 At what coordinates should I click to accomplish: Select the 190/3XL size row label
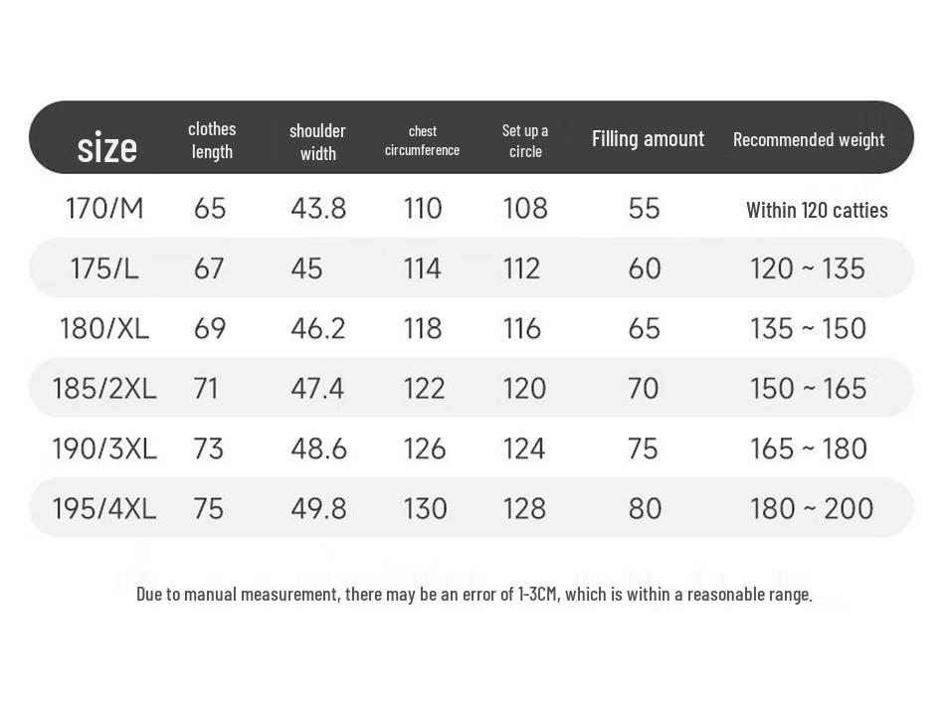point(104,448)
